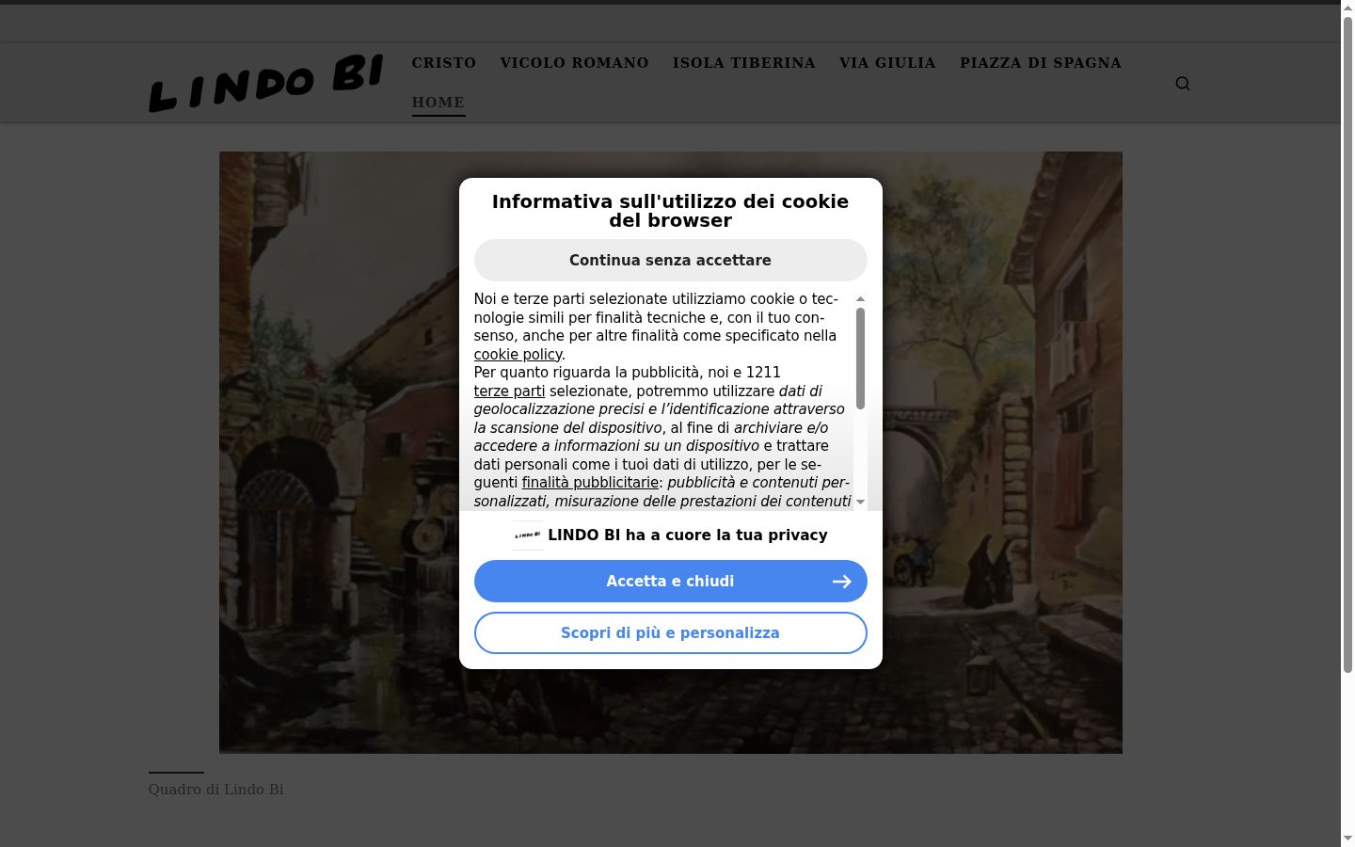Click the cookie text scrollbar thumb
The width and height of the screenshot is (1355, 847).
pyautogui.click(x=860, y=359)
